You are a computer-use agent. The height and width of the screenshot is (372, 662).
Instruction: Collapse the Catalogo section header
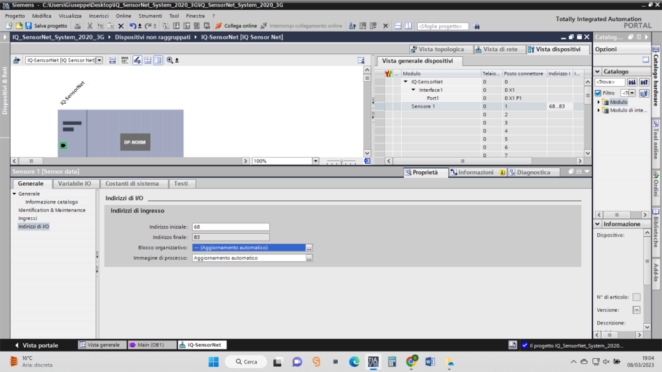[597, 71]
